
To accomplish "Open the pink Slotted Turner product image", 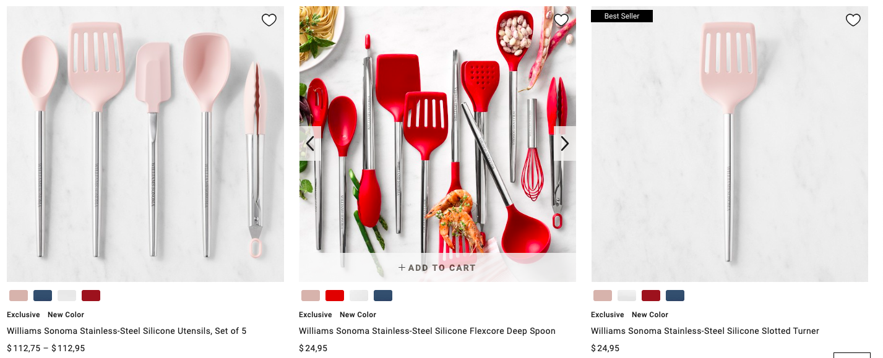I will pyautogui.click(x=730, y=144).
